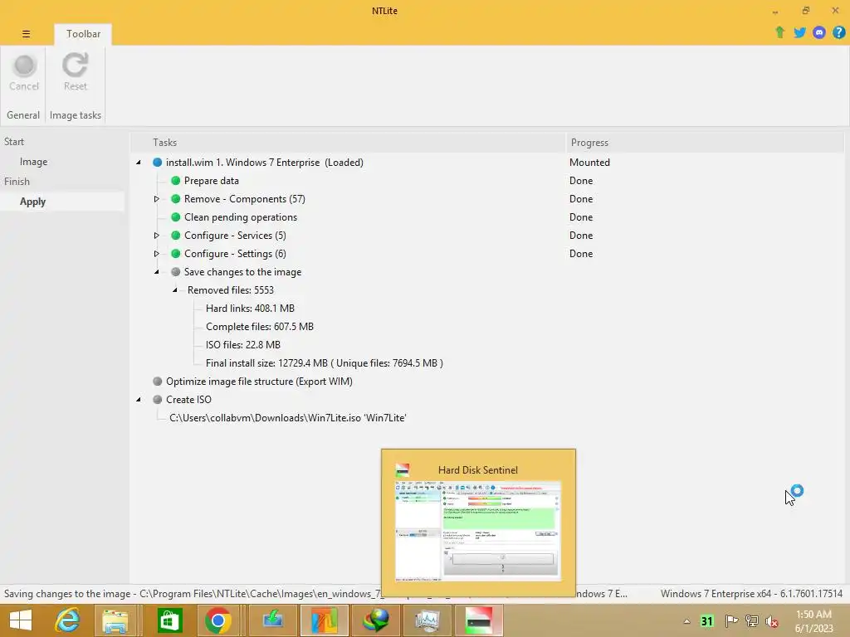Click Done status for Prepare data
The height and width of the screenshot is (637, 850).
point(580,180)
